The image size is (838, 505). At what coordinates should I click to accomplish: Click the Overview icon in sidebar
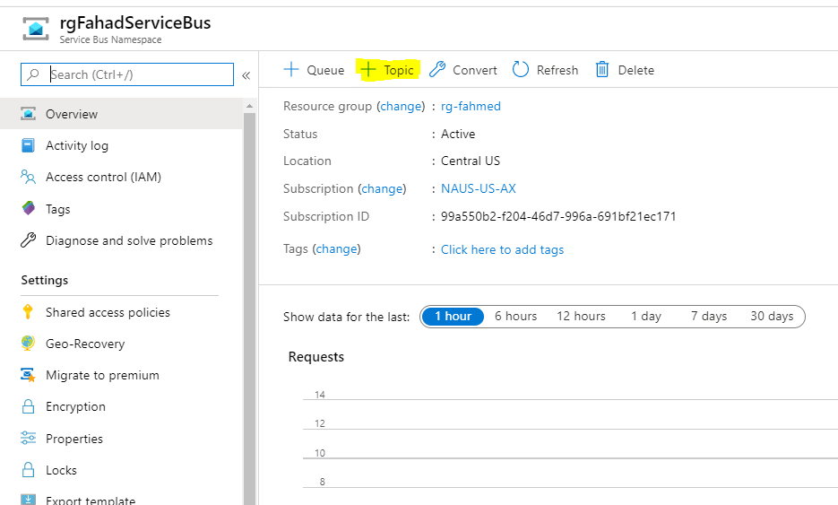click(29, 114)
